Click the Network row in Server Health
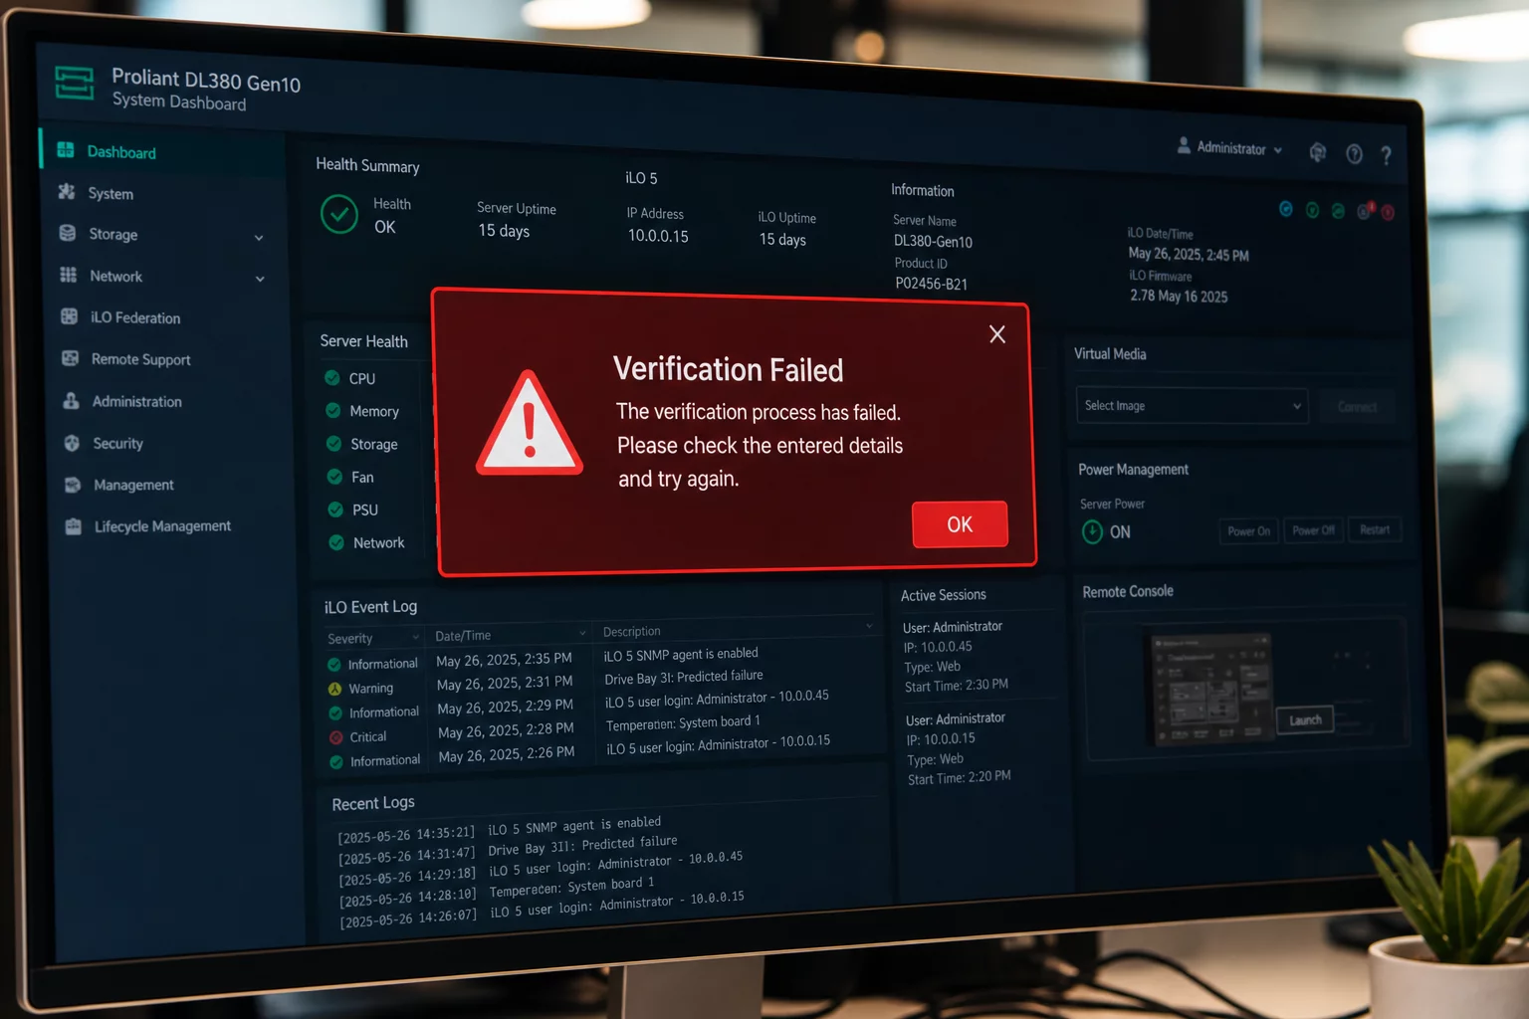The width and height of the screenshot is (1529, 1019). coord(365,542)
